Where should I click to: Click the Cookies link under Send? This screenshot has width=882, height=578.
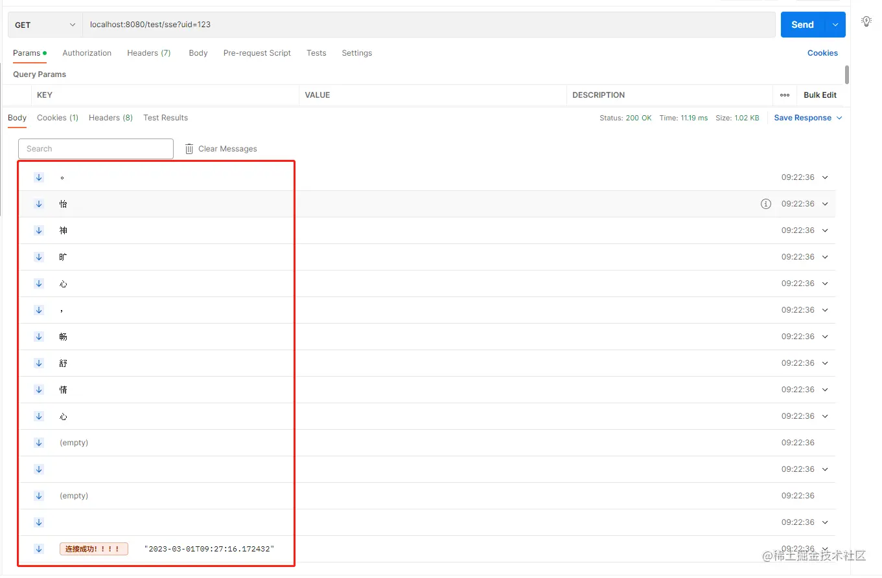822,53
